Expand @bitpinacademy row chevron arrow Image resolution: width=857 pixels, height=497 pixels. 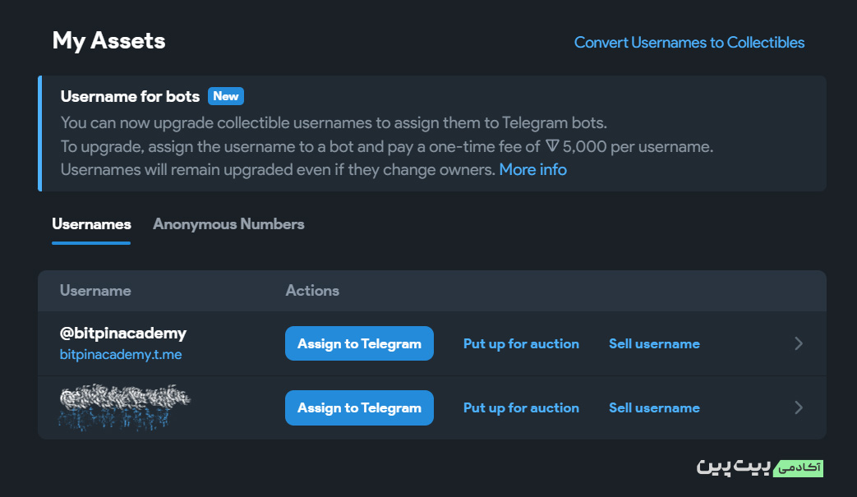[799, 343]
